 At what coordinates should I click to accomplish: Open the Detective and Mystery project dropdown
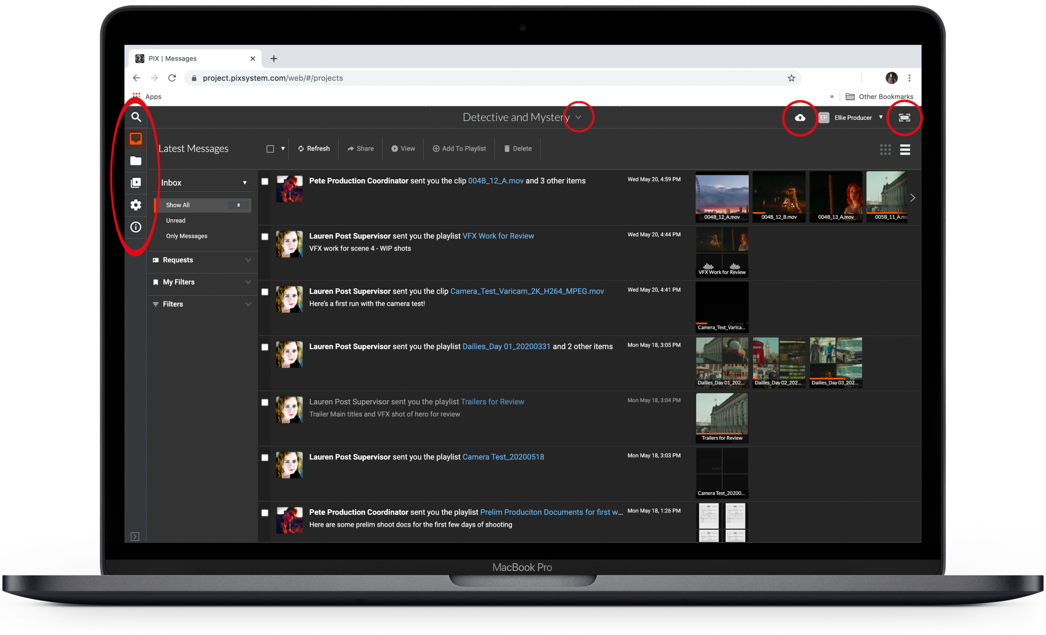click(578, 117)
